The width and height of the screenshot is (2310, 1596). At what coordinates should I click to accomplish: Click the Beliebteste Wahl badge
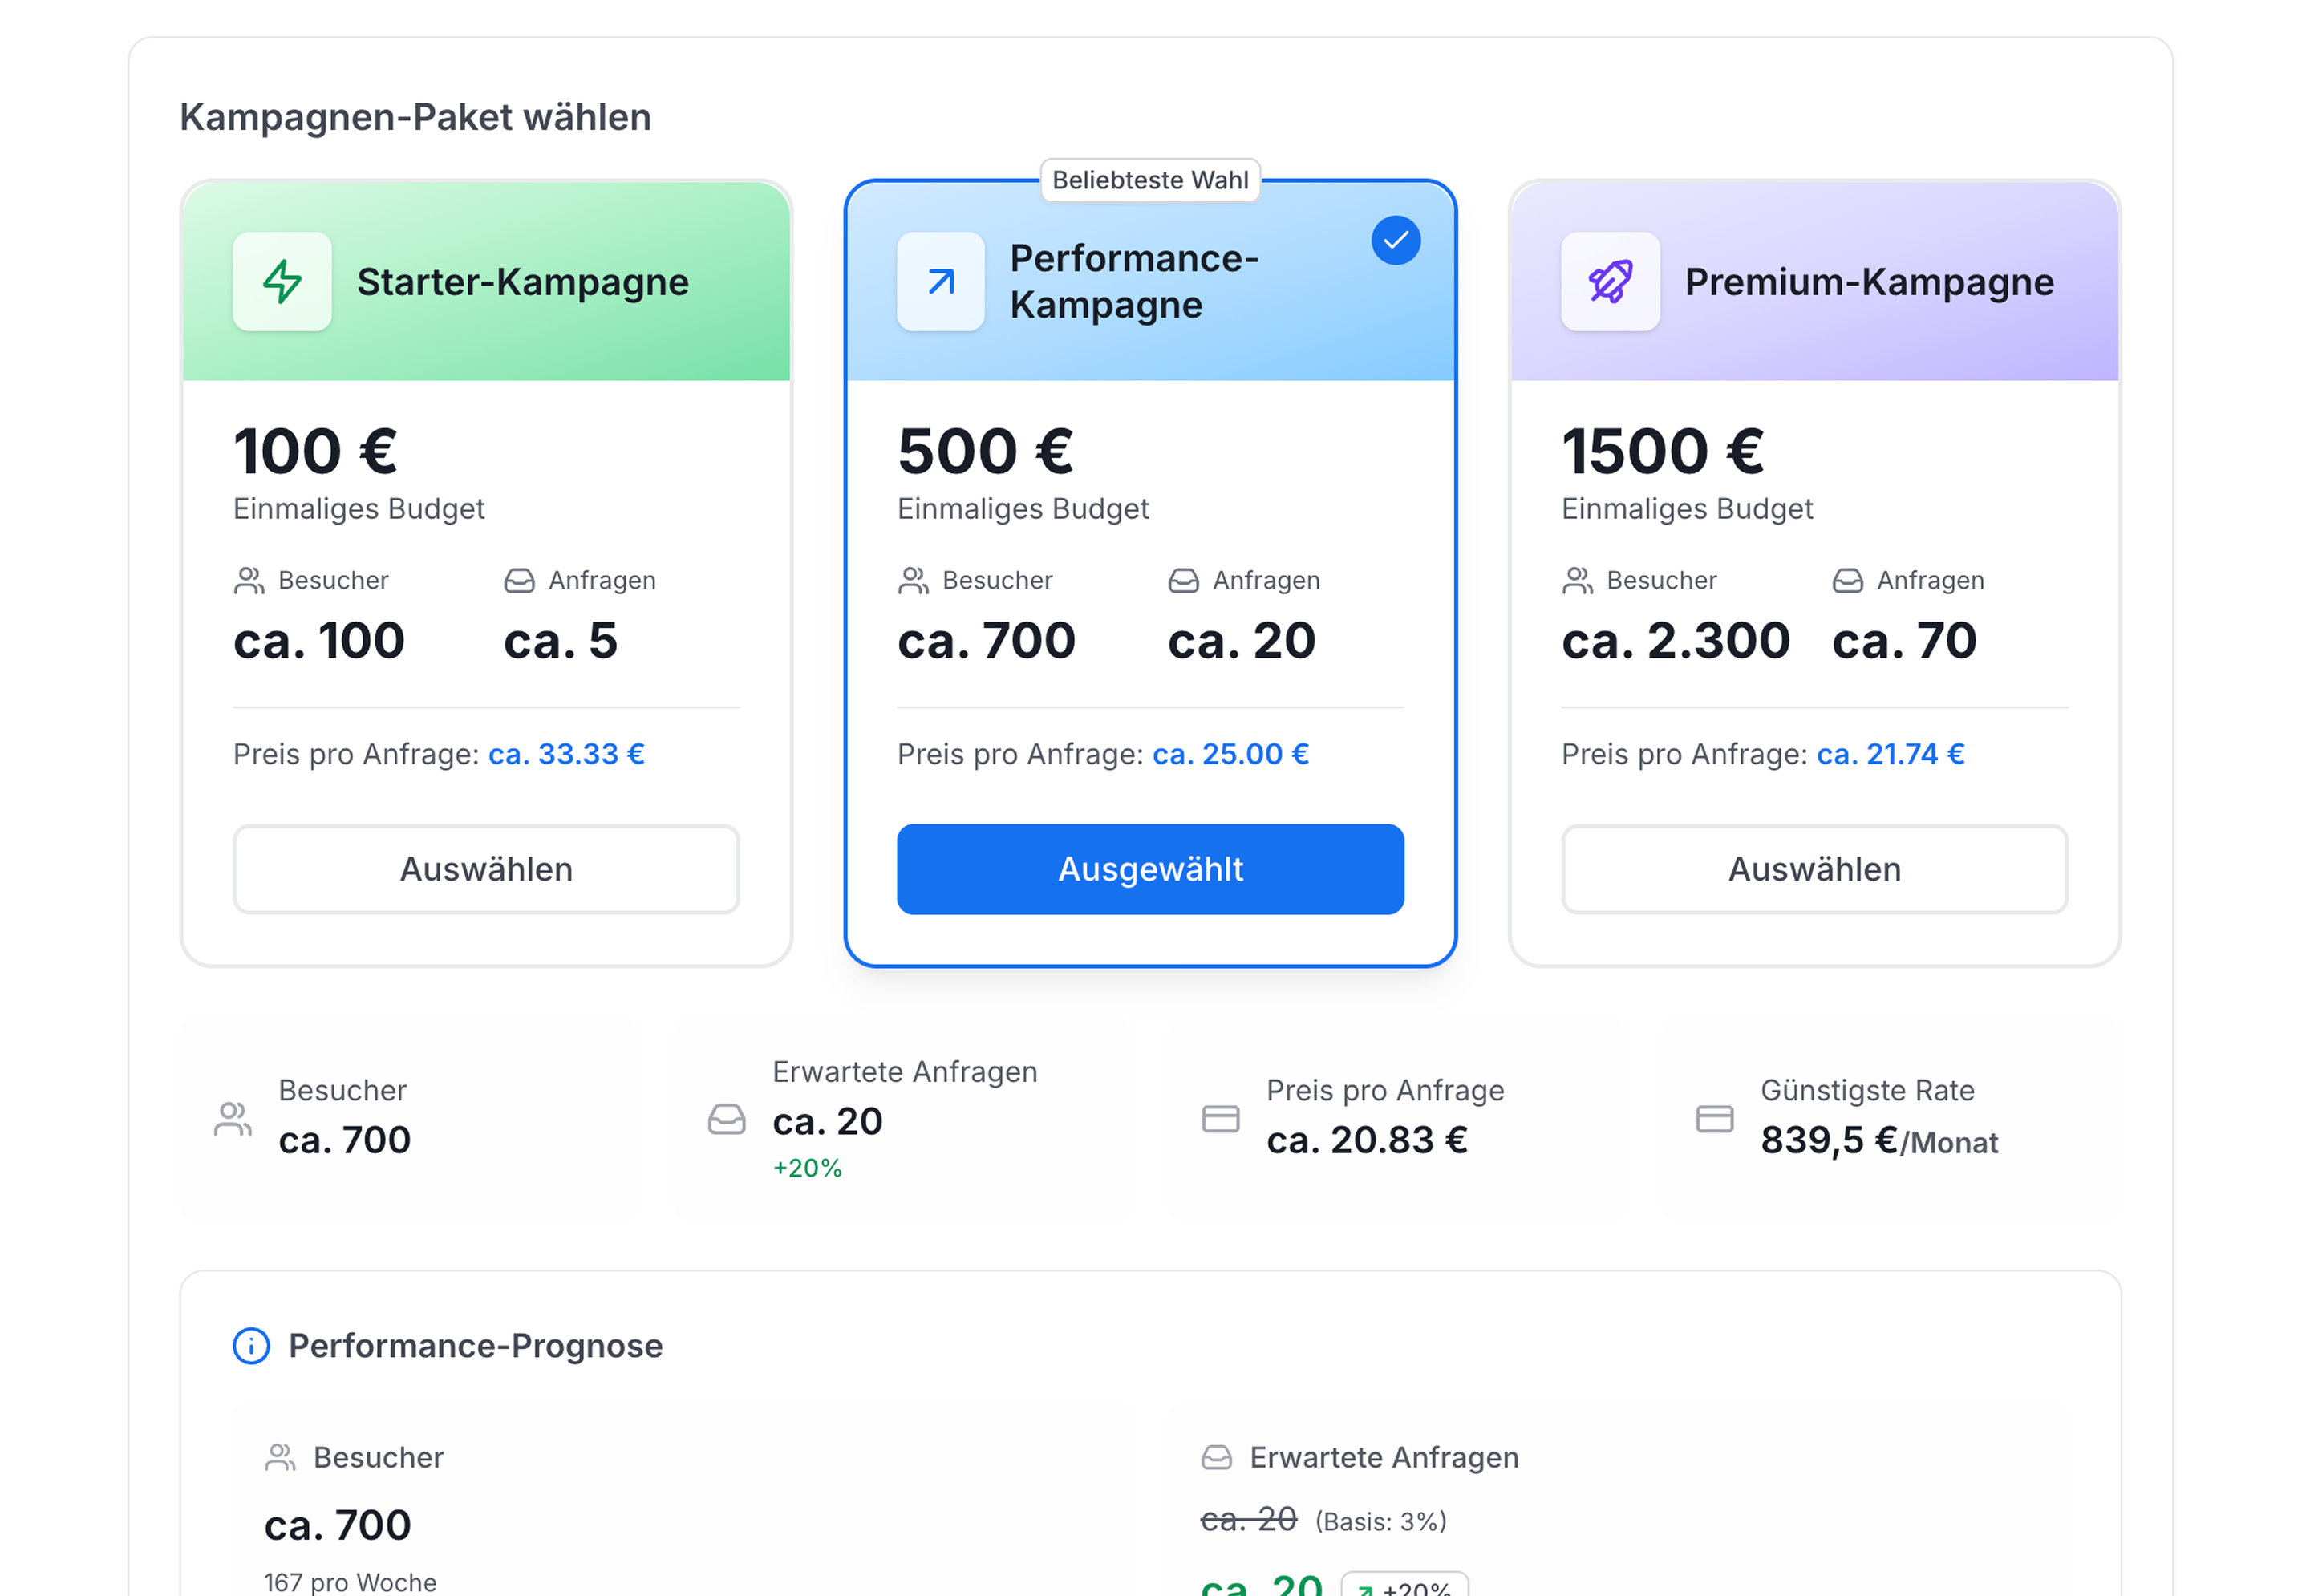tap(1150, 180)
